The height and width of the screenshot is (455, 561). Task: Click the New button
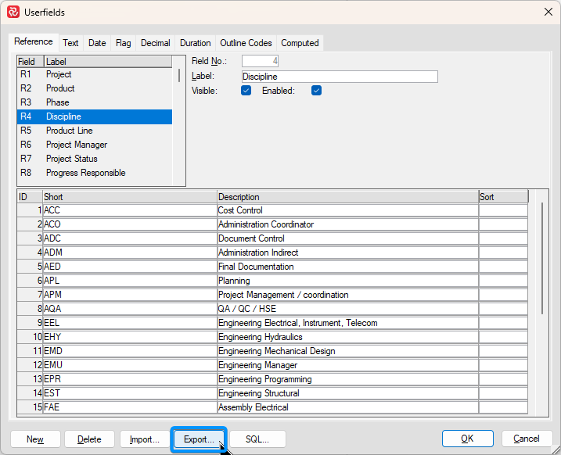35,439
